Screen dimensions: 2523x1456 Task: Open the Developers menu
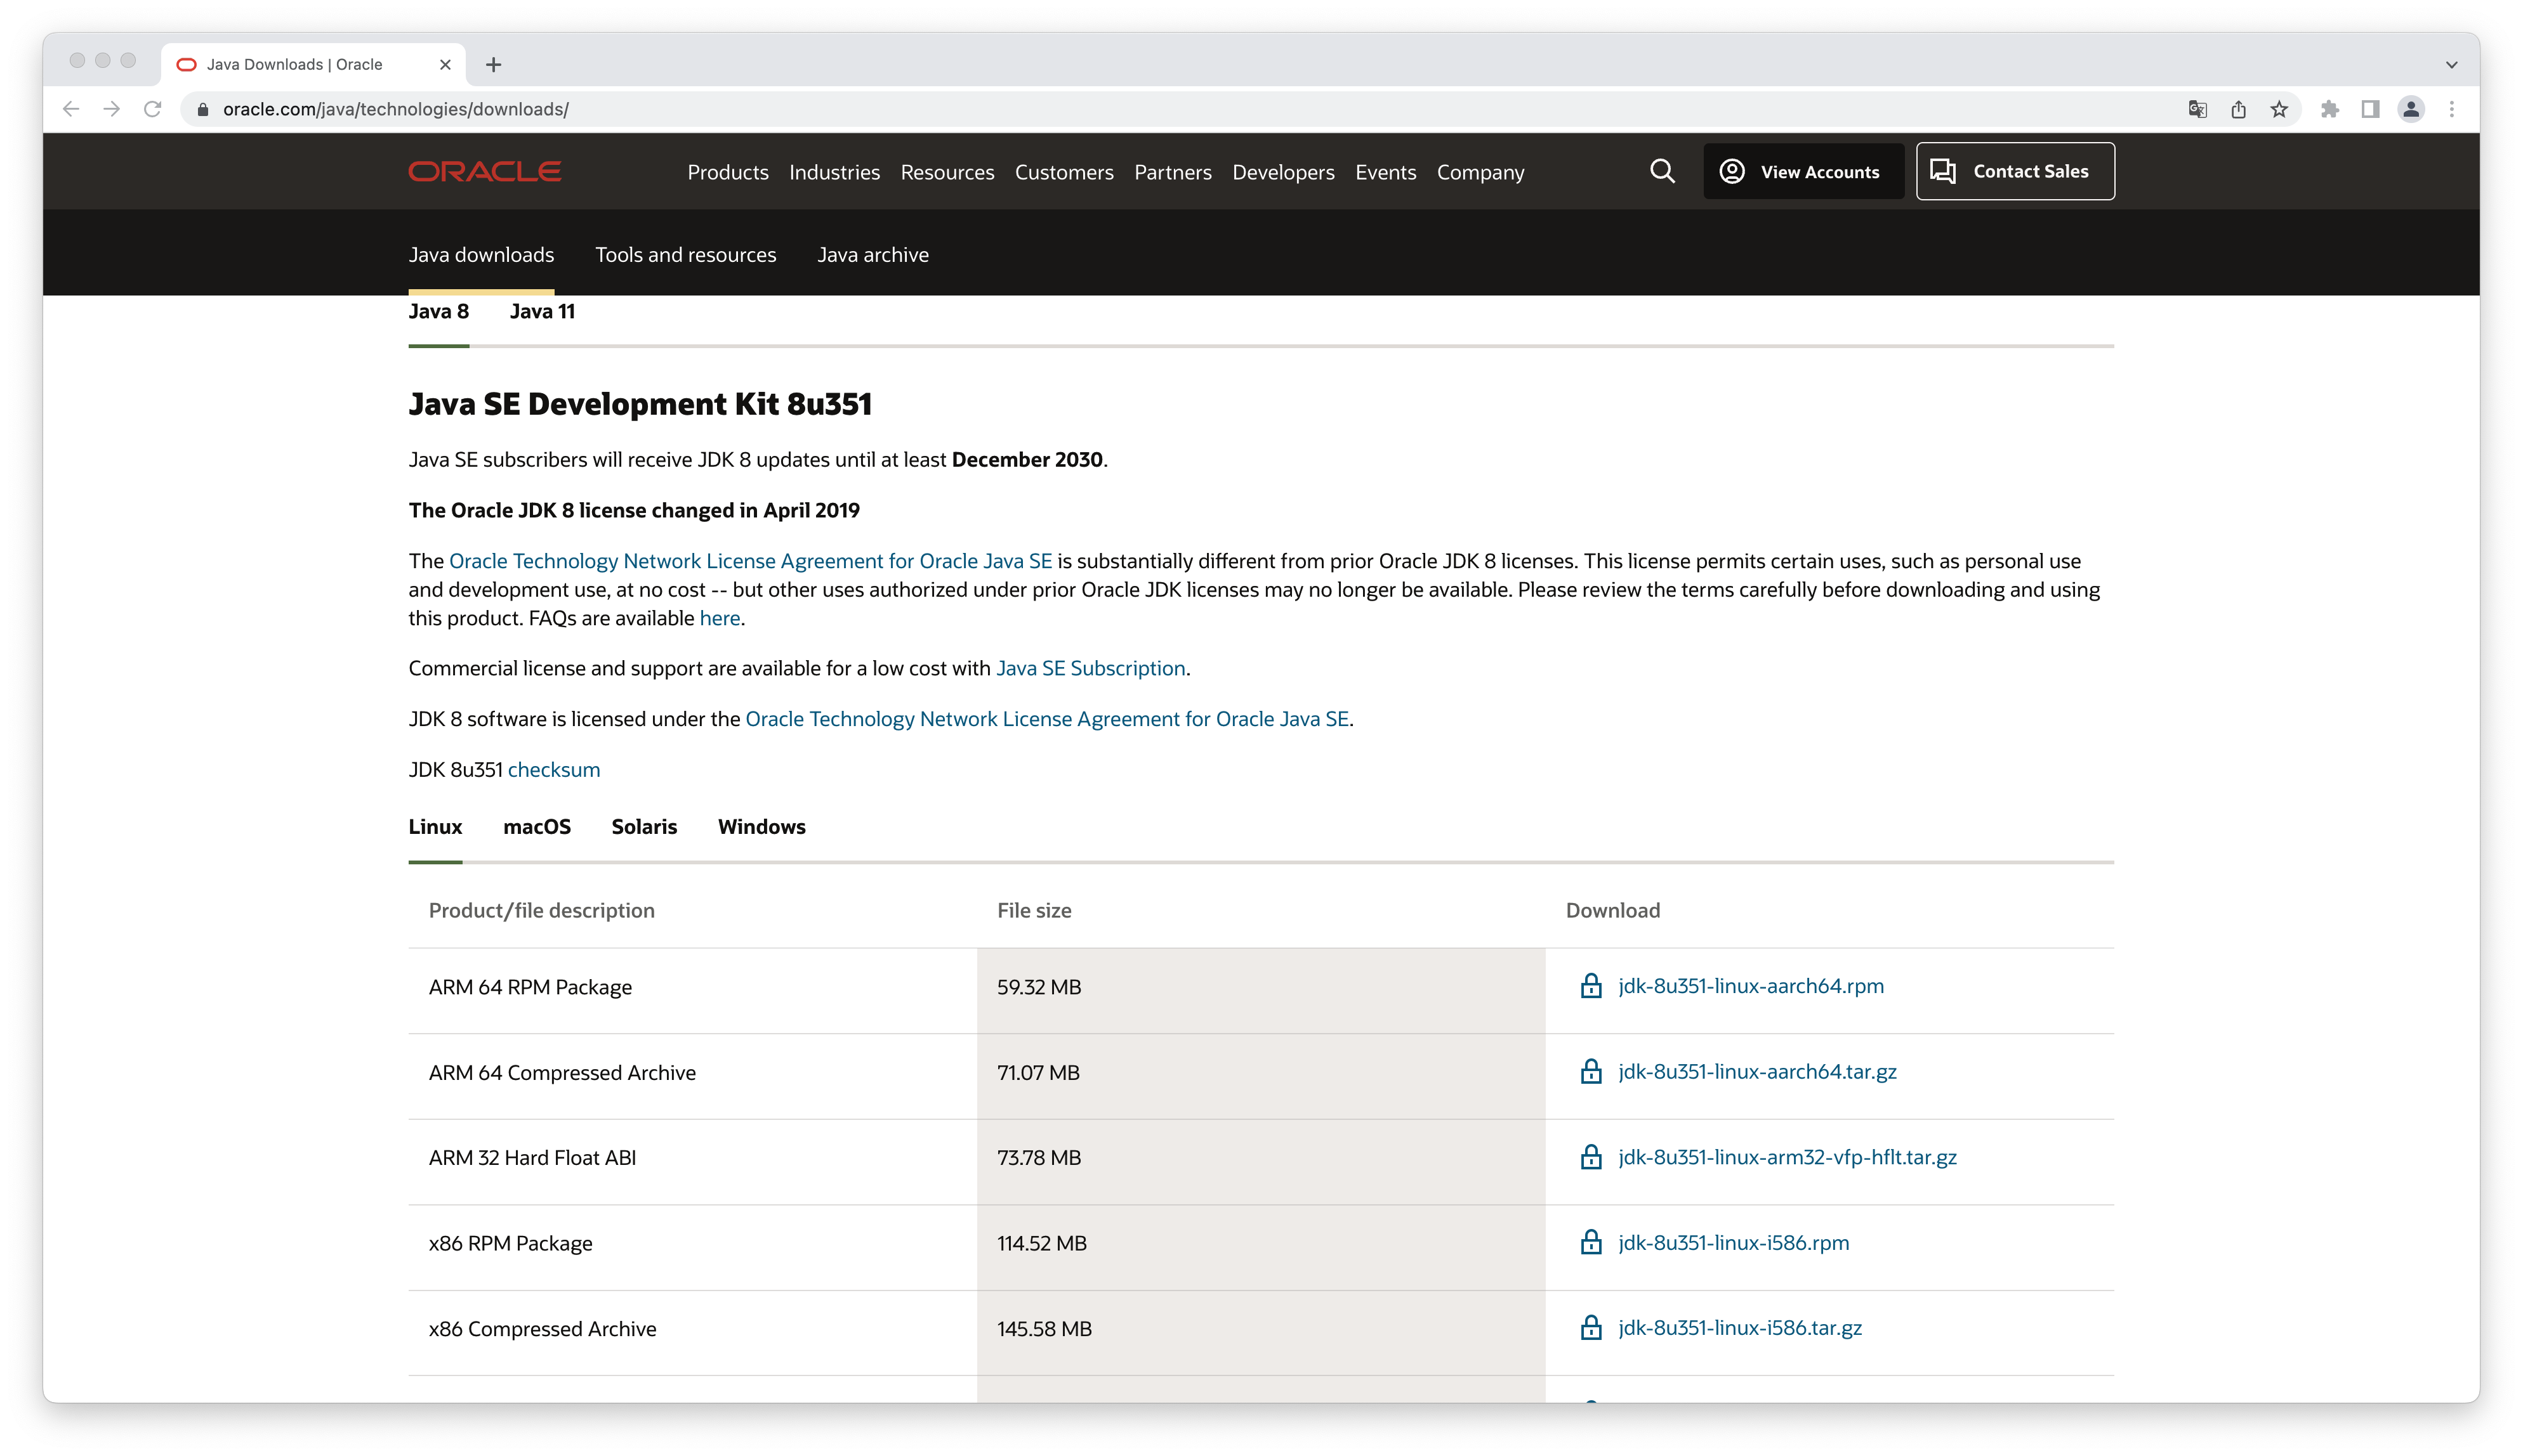pos(1282,172)
